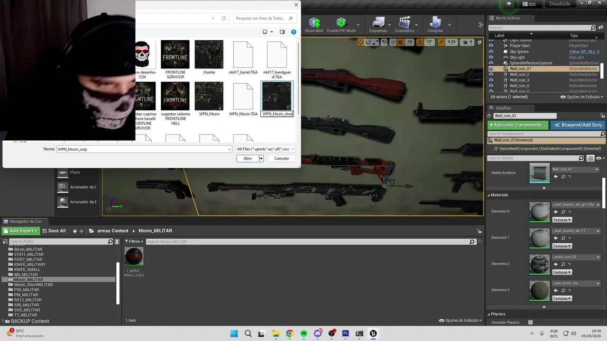This screenshot has width=607, height=341.
Task: Toggle grid snapping icon in viewport
Action: (x=400, y=42)
